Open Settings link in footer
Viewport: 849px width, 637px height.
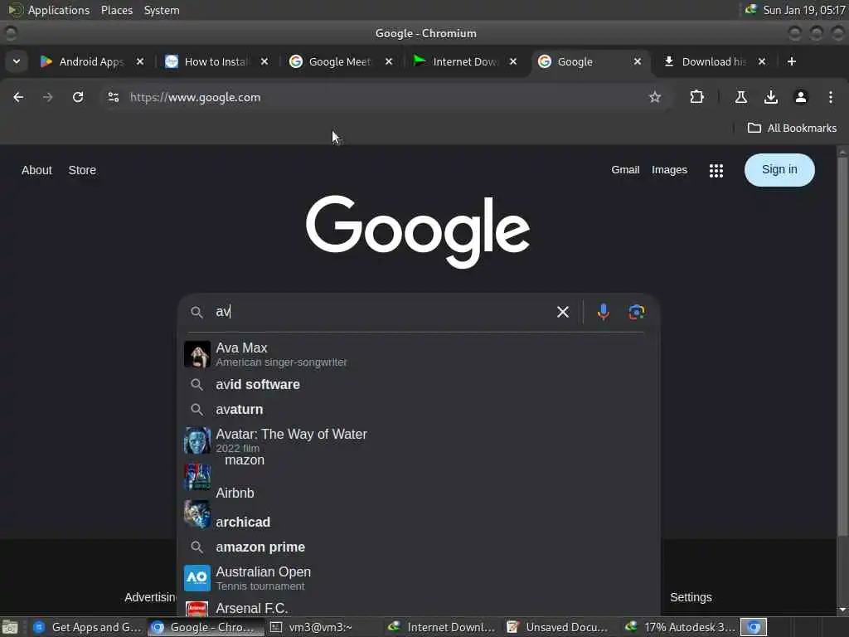click(x=691, y=597)
